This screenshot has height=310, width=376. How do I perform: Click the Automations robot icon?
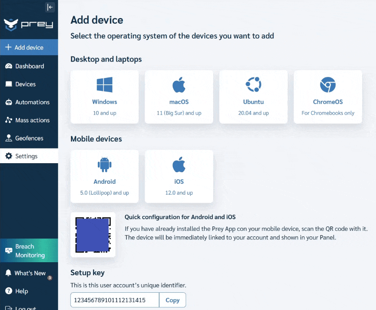pos(9,102)
